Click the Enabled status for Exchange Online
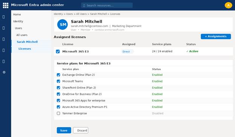Image resolution: width=235 pixels, height=137 pixels. [x=157, y=75]
